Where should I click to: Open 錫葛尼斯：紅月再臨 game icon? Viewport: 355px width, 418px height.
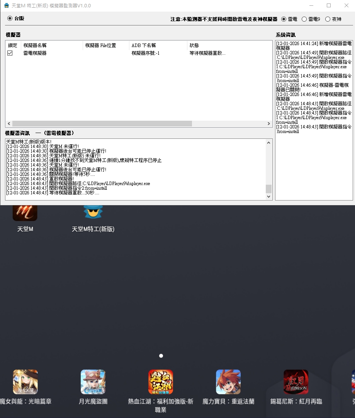coord(296,382)
